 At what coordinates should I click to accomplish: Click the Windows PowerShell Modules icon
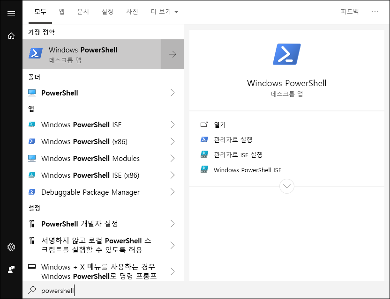[x=32, y=158]
